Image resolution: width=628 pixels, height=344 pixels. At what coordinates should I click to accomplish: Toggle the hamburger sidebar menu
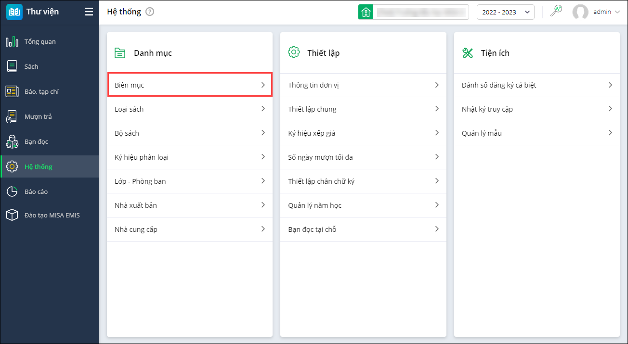tap(89, 12)
